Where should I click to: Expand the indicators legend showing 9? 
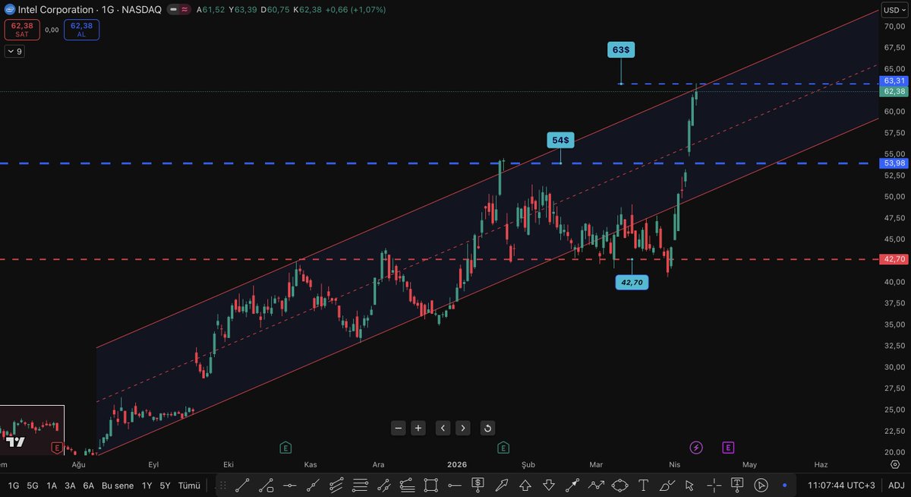click(x=15, y=52)
